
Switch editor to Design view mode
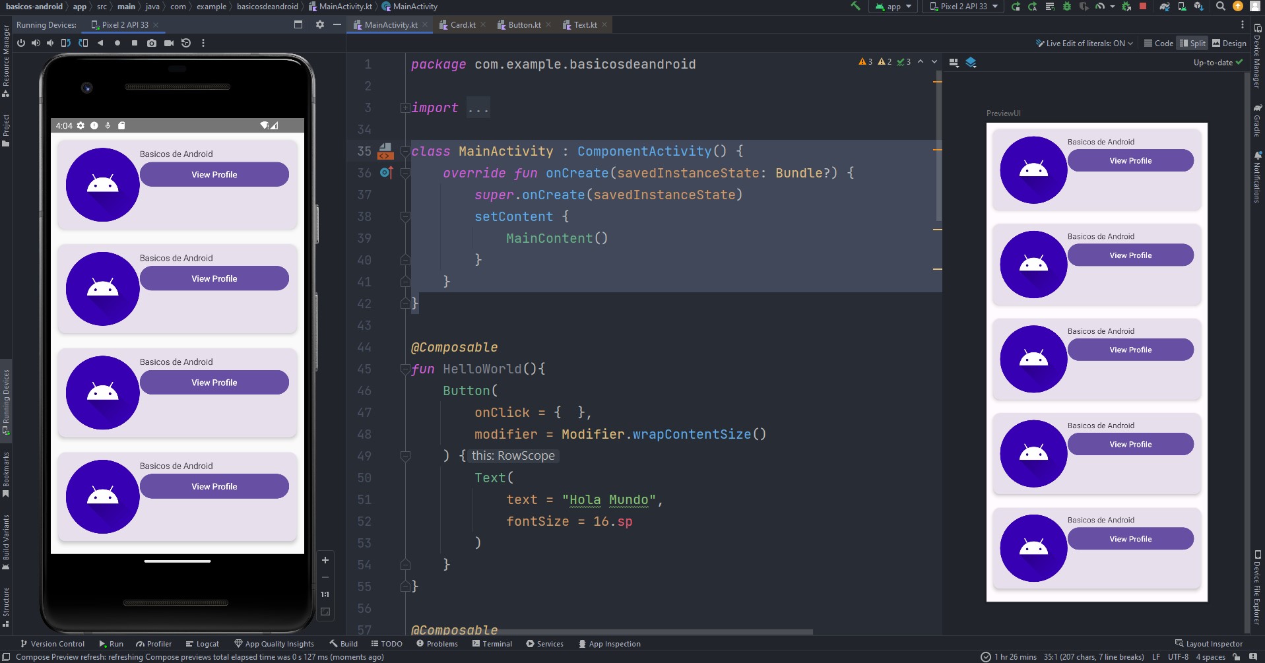(x=1229, y=44)
